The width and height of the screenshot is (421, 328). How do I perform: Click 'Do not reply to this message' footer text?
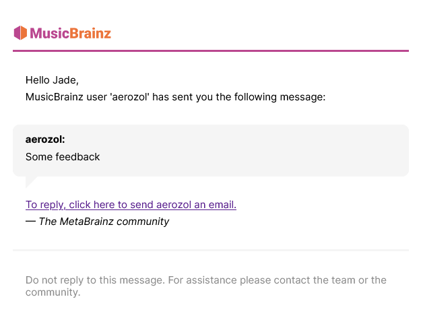click(94, 280)
